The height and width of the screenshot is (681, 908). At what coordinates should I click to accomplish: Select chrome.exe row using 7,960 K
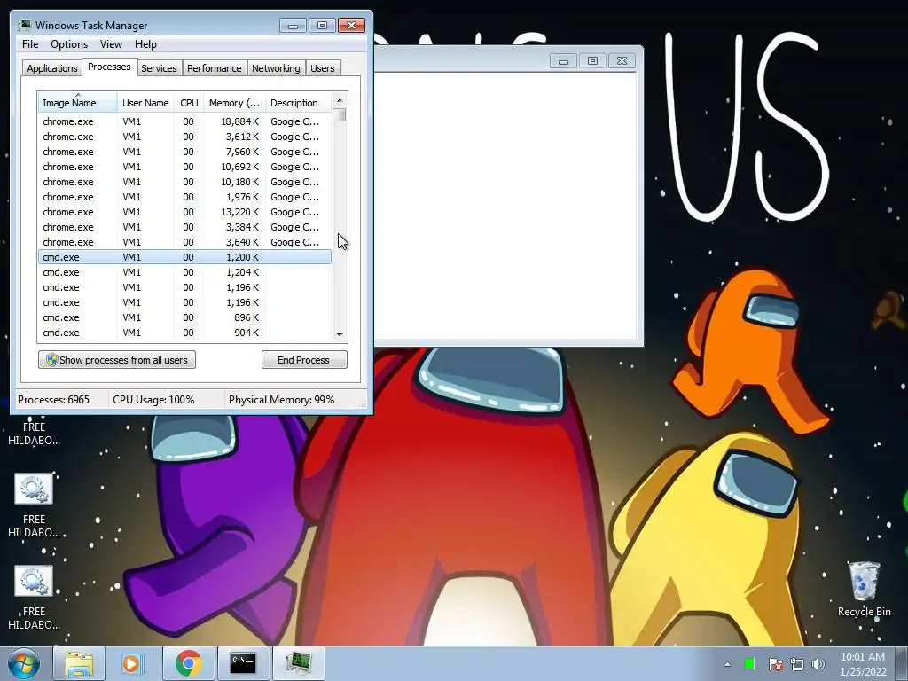click(x=184, y=152)
